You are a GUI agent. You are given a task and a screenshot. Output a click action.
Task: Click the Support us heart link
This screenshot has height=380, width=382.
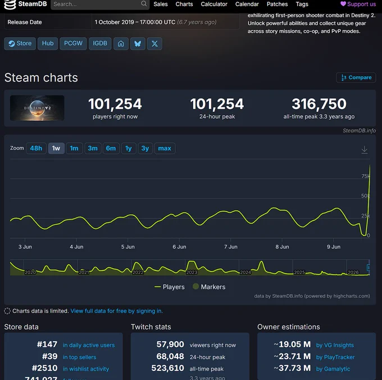(358, 4)
